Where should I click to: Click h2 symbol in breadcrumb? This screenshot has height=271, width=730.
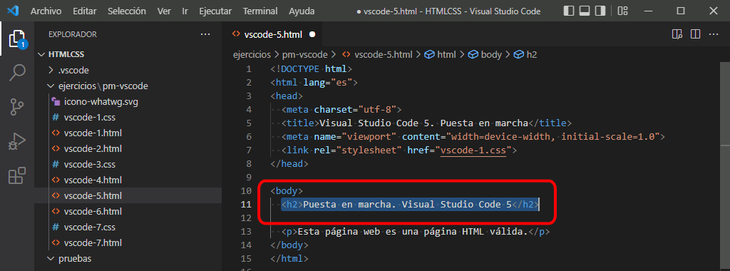[525, 54]
